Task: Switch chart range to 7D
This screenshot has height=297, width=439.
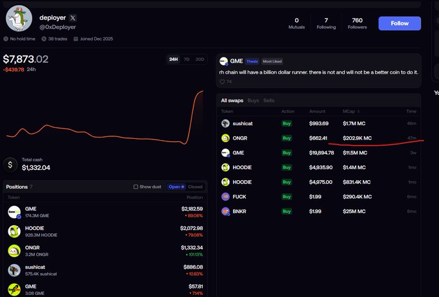Action: pyautogui.click(x=187, y=59)
